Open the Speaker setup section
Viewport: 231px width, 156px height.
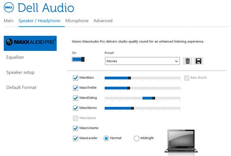coord(20,72)
